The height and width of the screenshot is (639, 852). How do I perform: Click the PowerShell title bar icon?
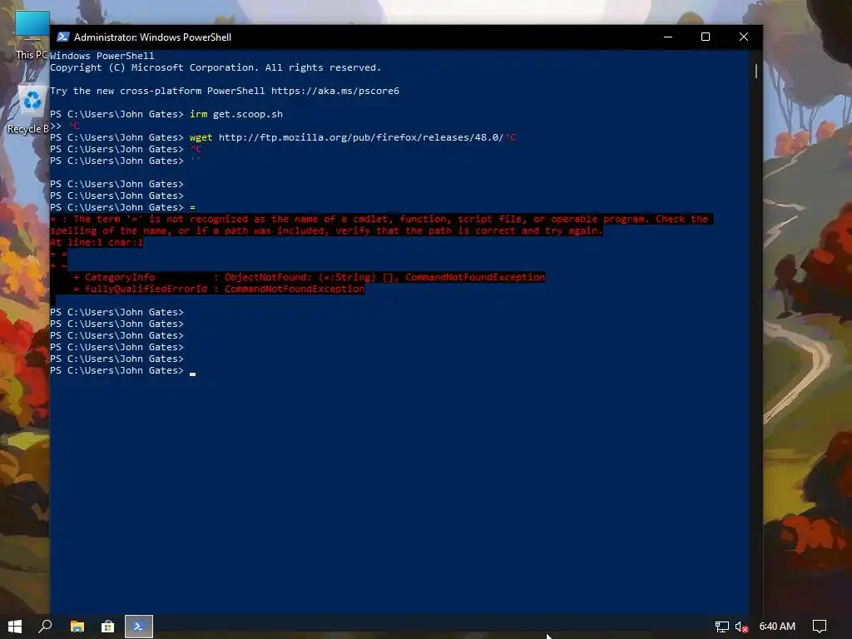[x=63, y=37]
